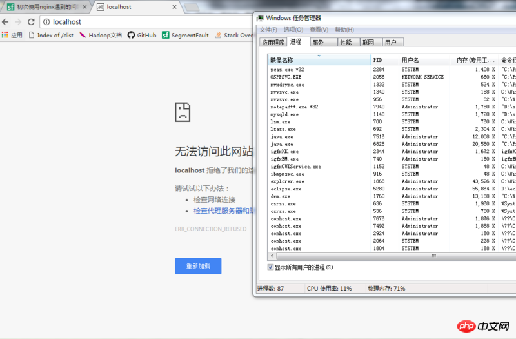Image resolution: width=516 pixels, height=339 pixels.
Task: Select csrss.exe process with PID 636
Action: 392,203
